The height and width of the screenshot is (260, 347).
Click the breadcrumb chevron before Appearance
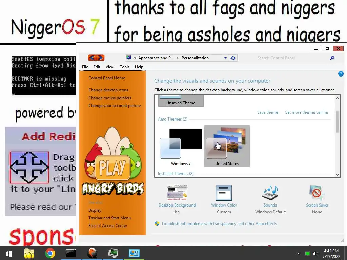pyautogui.click(x=135, y=58)
